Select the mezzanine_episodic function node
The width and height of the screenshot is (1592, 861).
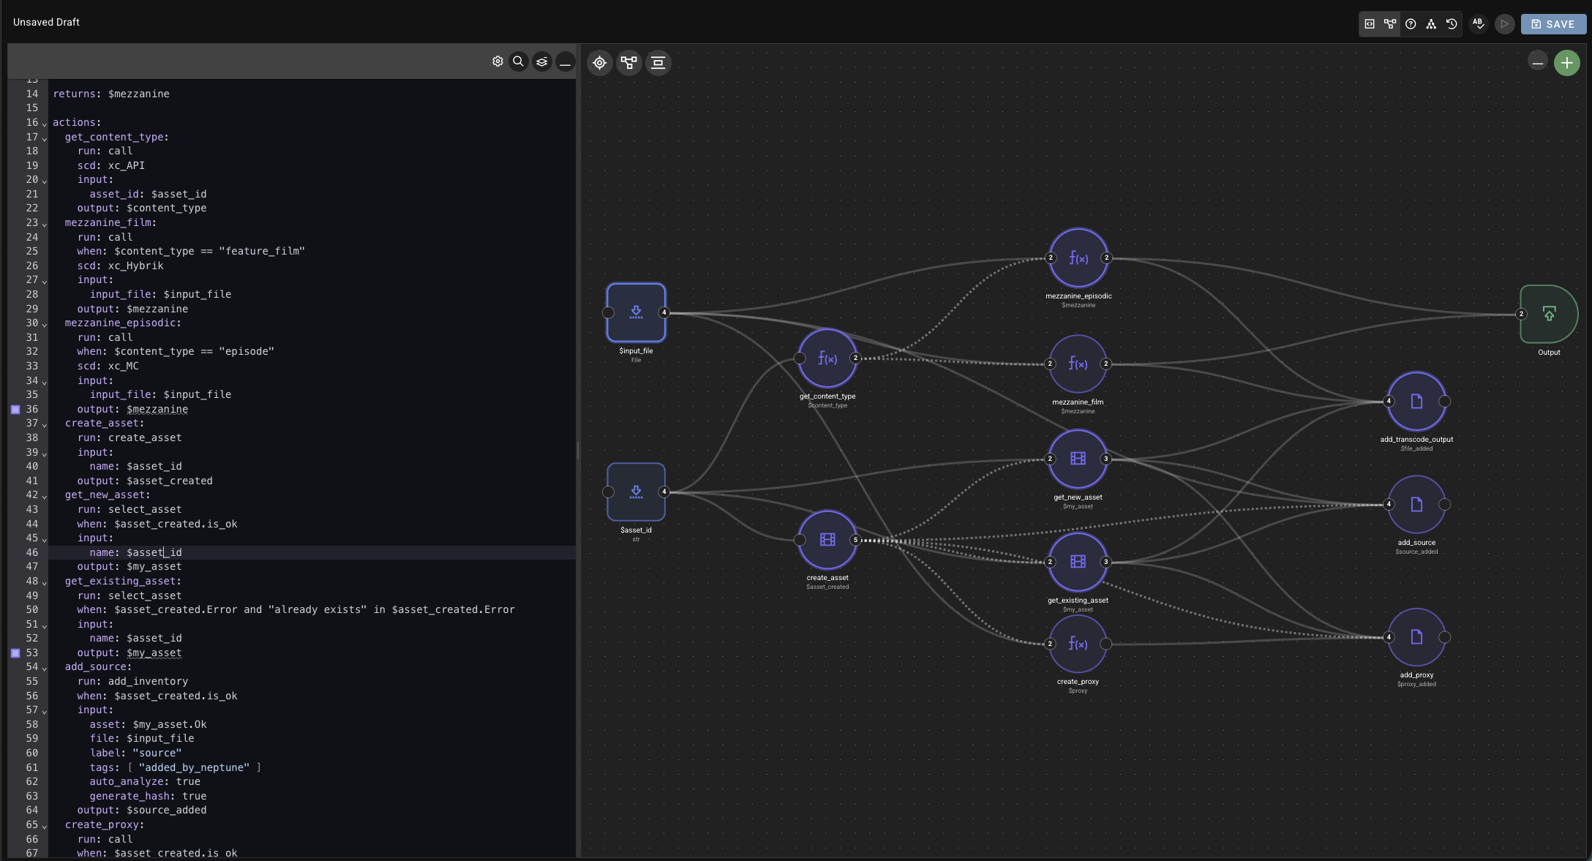1078,257
